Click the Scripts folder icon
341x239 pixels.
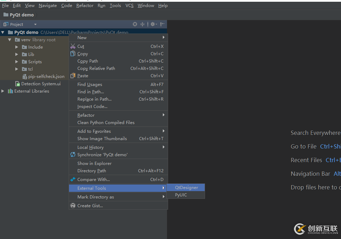click(x=24, y=62)
